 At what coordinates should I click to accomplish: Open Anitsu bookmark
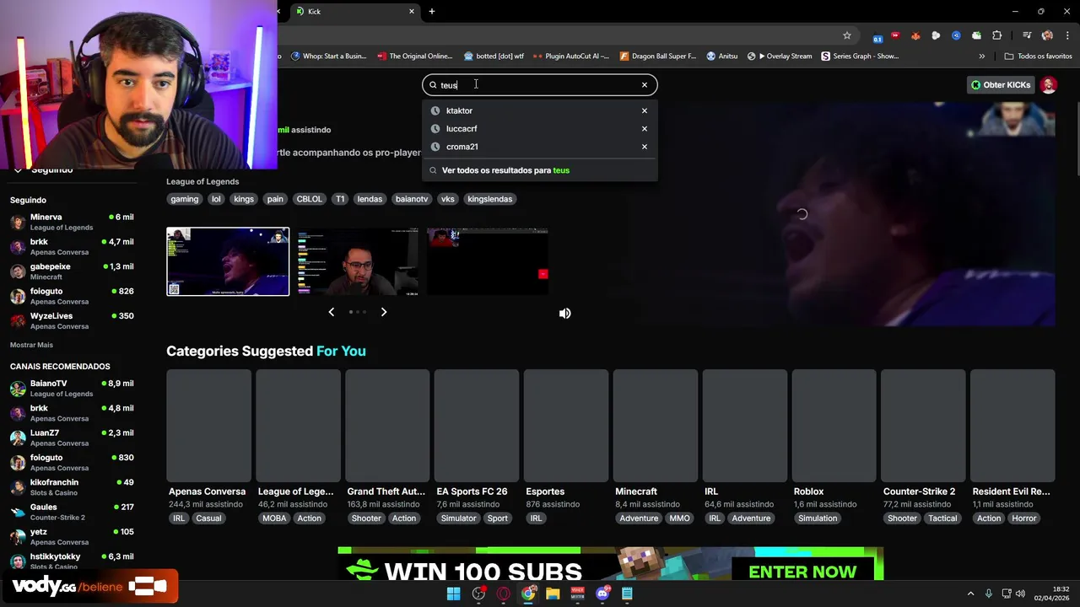point(721,56)
